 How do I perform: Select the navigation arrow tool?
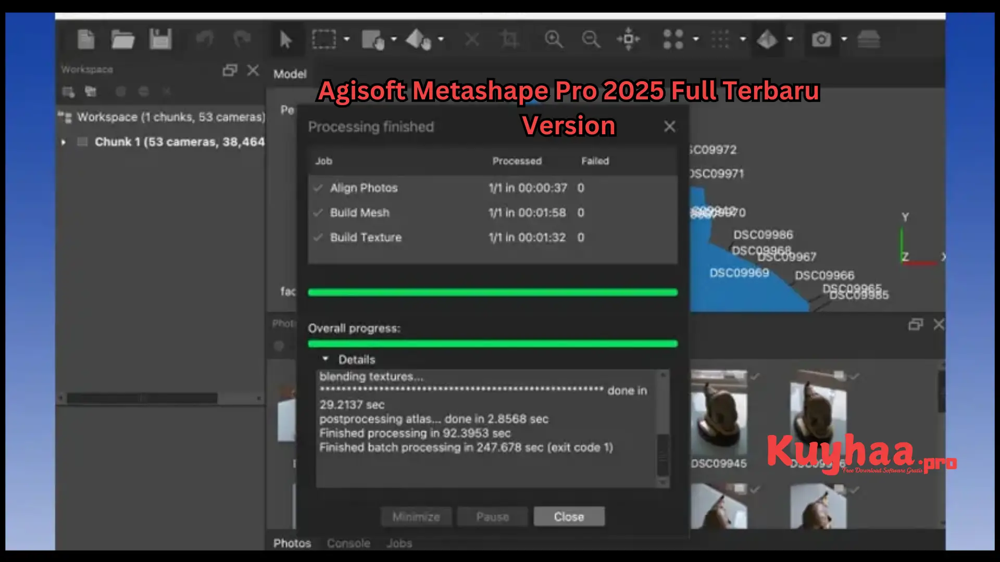286,40
